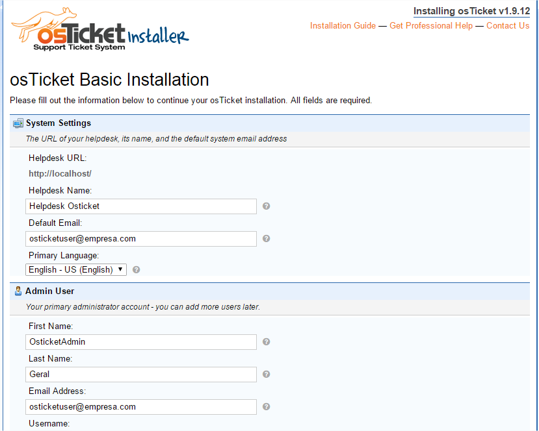Click the http://localhost/ Helpdesk URL text
Screen dimensions: 539x431
click(60, 174)
